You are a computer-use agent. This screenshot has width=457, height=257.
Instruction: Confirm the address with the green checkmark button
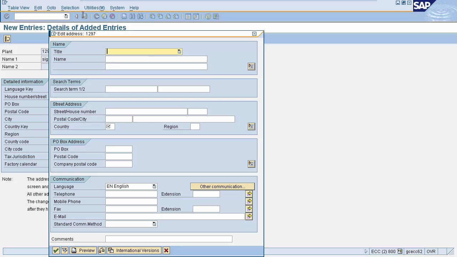tap(56, 251)
